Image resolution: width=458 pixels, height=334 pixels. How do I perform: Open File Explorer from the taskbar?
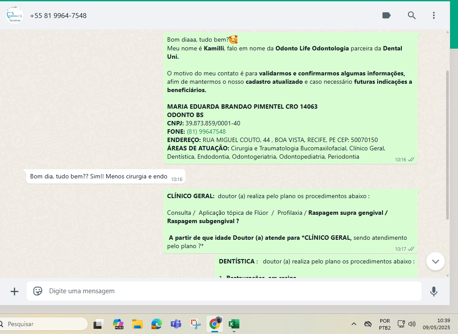[137, 324]
